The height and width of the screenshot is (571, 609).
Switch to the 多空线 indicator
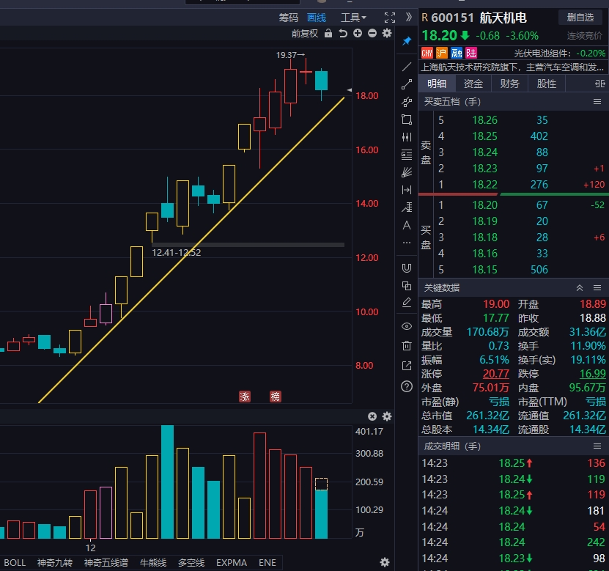point(191,562)
